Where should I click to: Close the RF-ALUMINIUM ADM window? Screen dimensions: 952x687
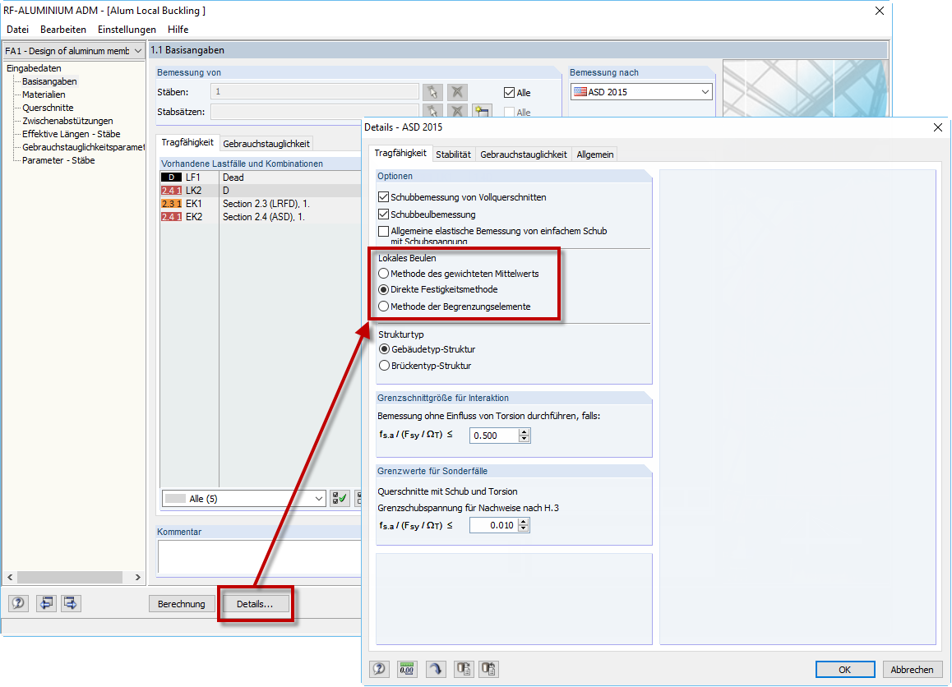coord(879,11)
